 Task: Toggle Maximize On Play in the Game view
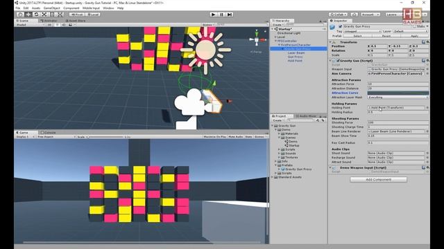click(214, 137)
